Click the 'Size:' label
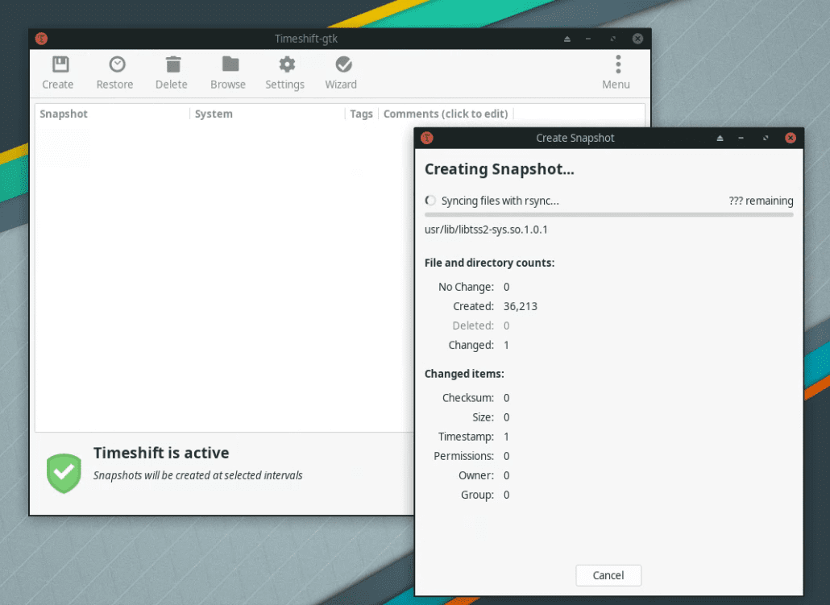This screenshot has height=605, width=830. pyautogui.click(x=483, y=417)
